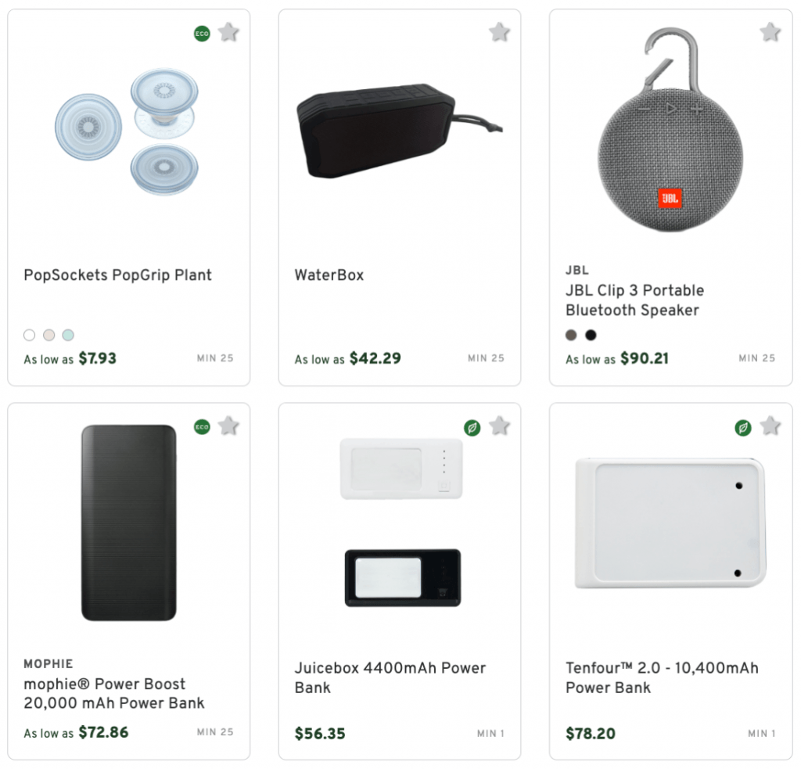The image size is (801, 769).
Task: Click the MOPHIE brand name
Action: click(x=48, y=663)
